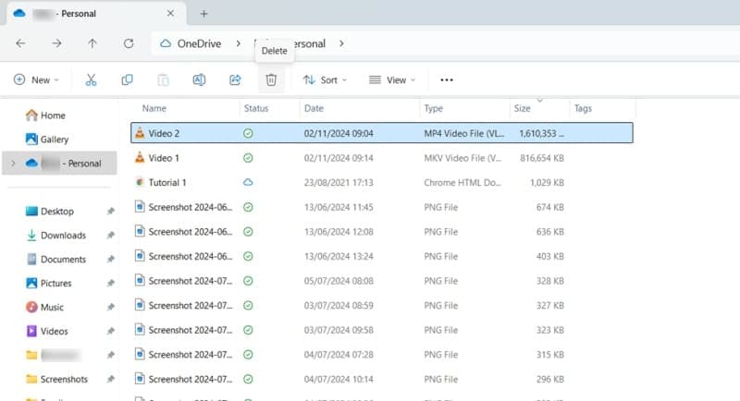740x401 pixels.
Task: Select screenshot dated 13/06/2024 13:24
Action: (382, 256)
